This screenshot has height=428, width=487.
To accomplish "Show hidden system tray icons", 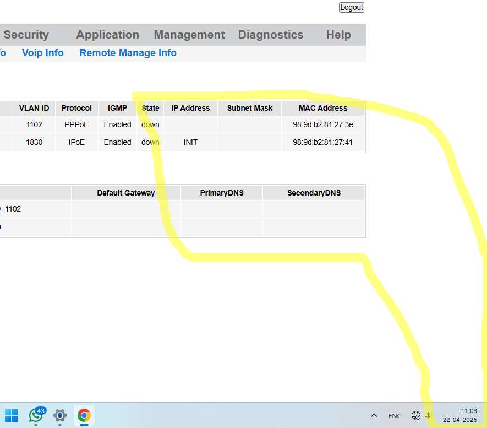I will [x=374, y=415].
